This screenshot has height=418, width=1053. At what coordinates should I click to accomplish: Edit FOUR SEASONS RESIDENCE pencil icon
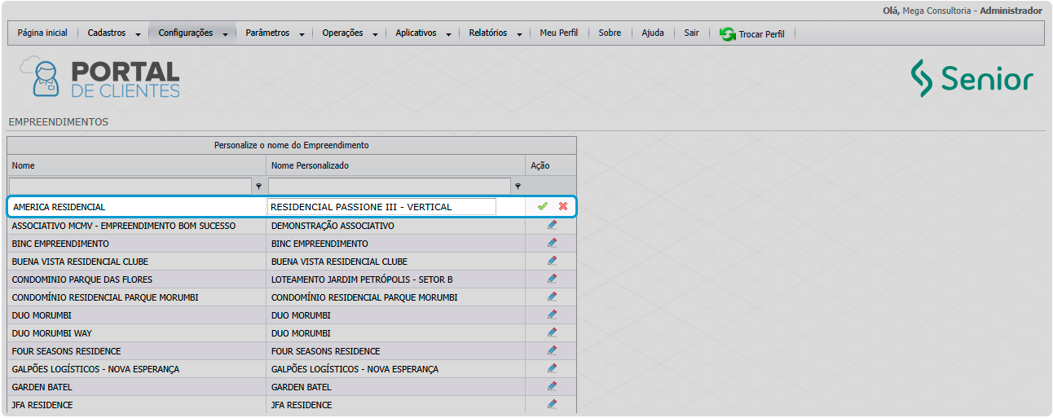click(x=552, y=350)
